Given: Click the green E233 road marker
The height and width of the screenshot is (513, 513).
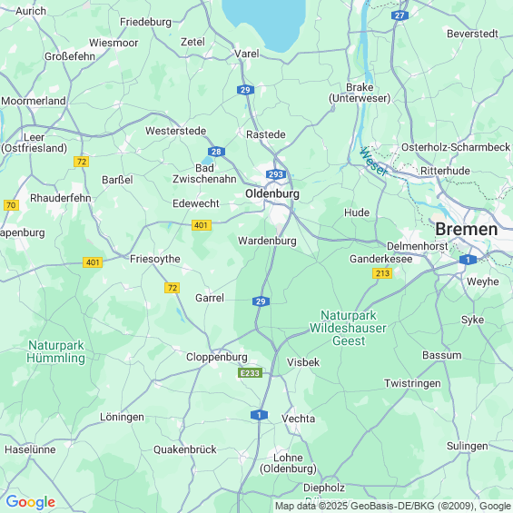Looking at the screenshot, I should point(250,373).
